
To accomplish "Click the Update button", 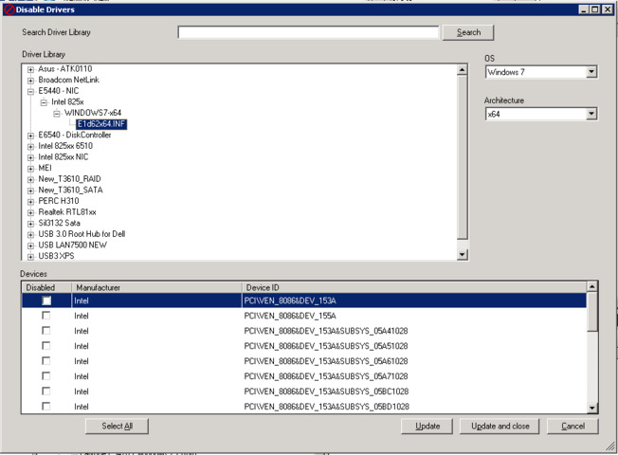I will click(427, 427).
